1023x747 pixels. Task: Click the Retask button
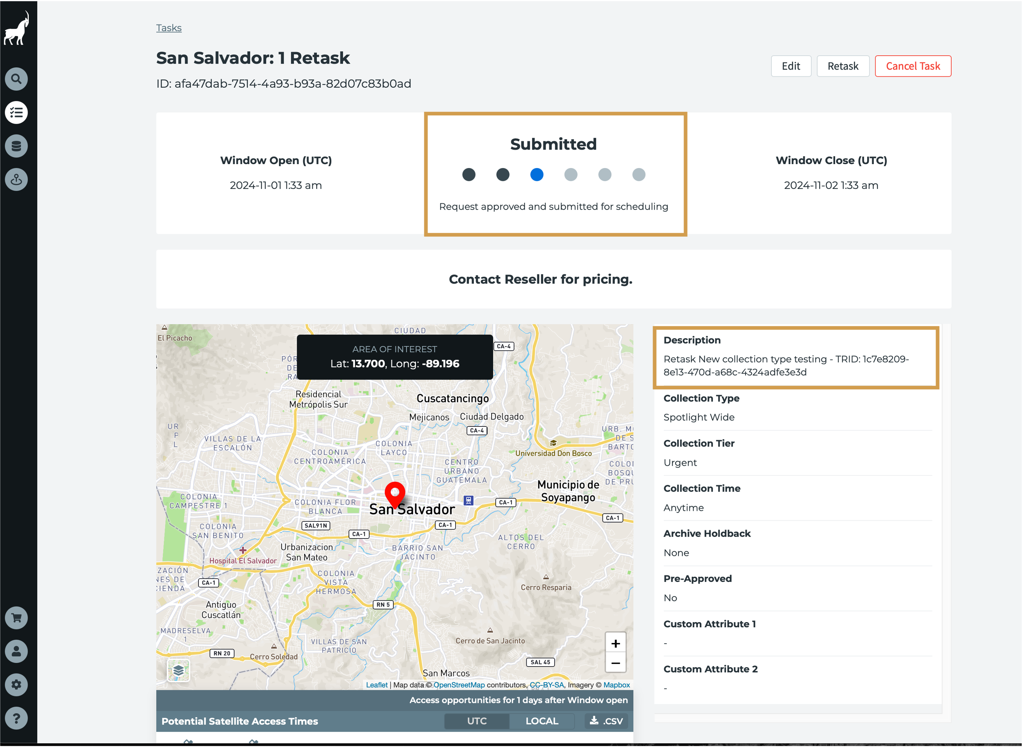[x=843, y=66]
